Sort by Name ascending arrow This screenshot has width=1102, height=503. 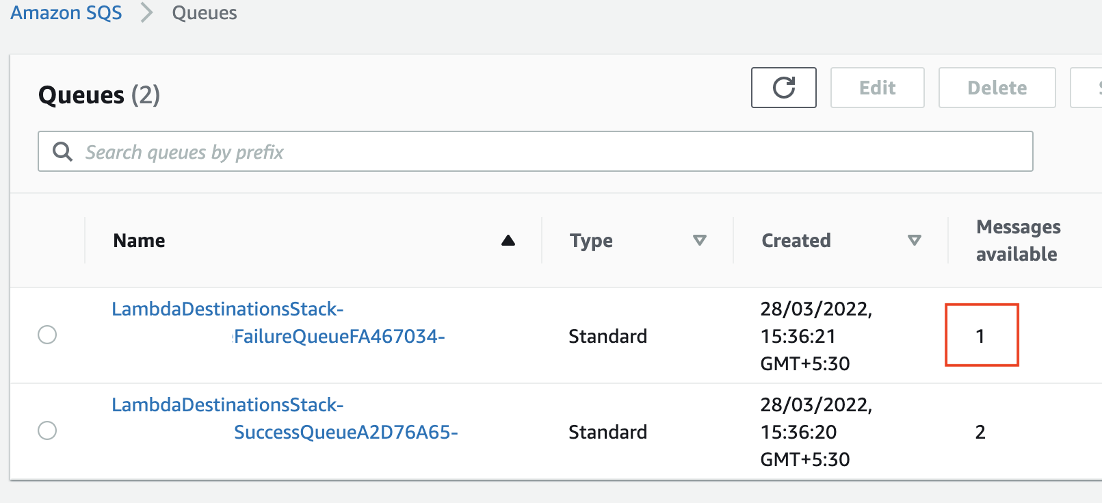(508, 240)
